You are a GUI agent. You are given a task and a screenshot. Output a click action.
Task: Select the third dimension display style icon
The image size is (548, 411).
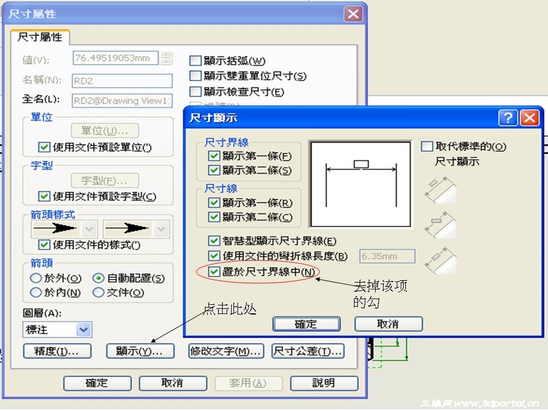(x=441, y=260)
